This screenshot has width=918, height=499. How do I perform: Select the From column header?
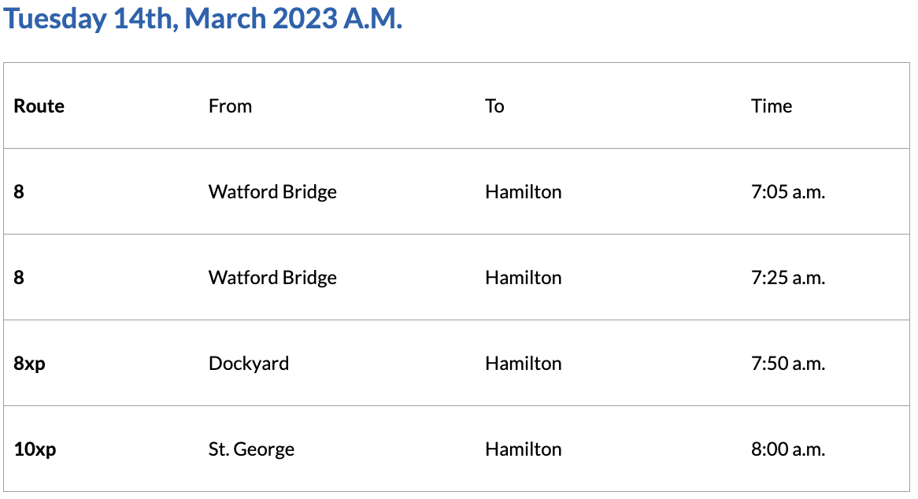pos(230,106)
